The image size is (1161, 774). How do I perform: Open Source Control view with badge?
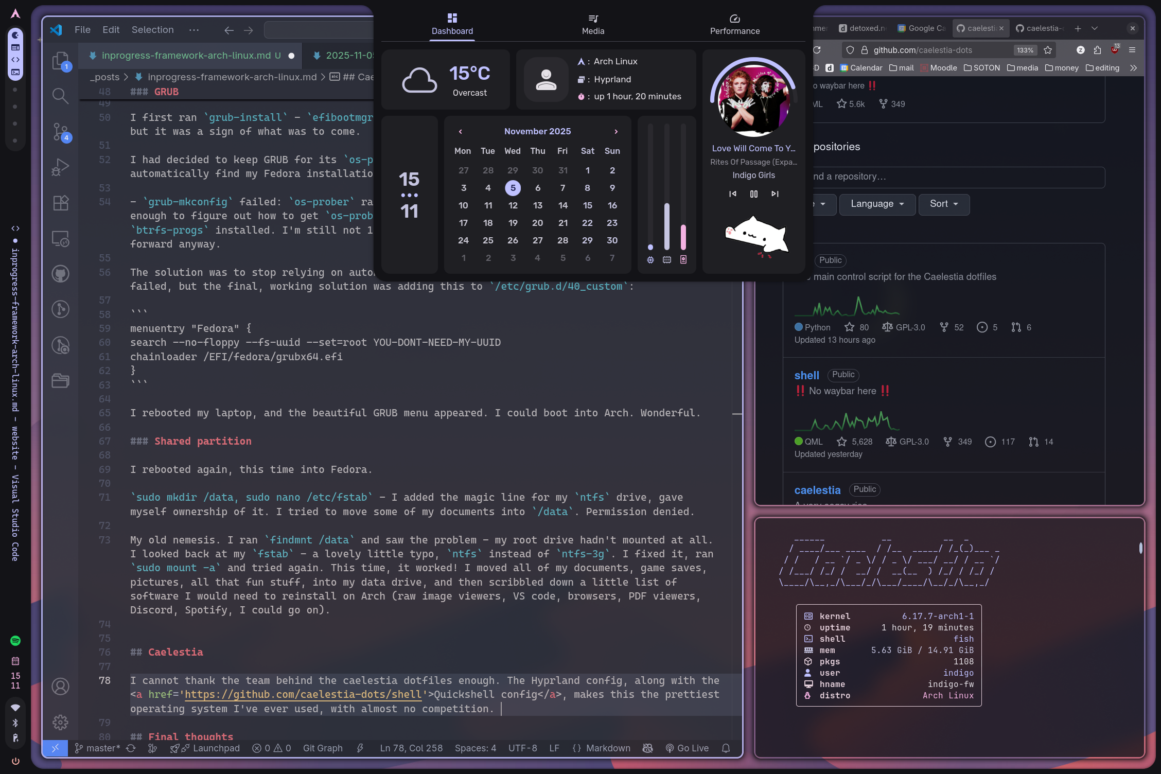click(60, 132)
